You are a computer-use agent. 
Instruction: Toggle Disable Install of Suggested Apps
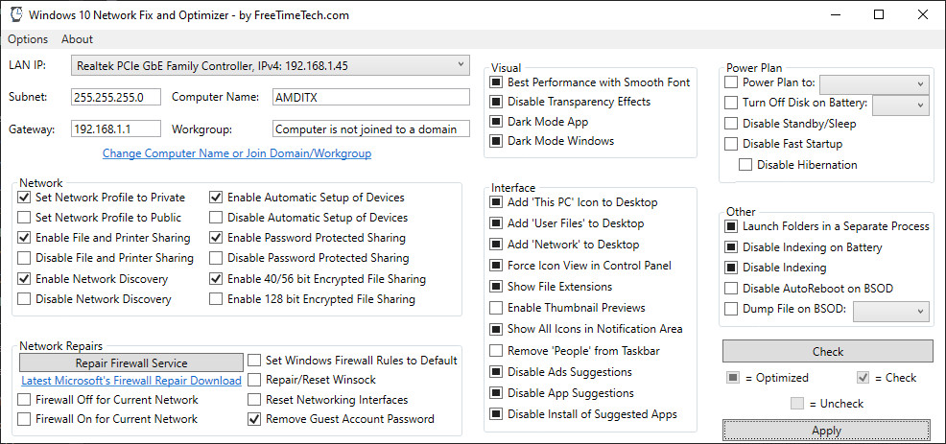pos(496,414)
